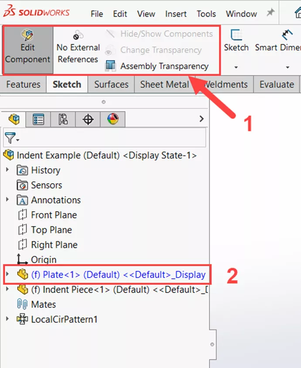Toggle the Edit Component button
The height and width of the screenshot is (368, 301).
point(28,50)
